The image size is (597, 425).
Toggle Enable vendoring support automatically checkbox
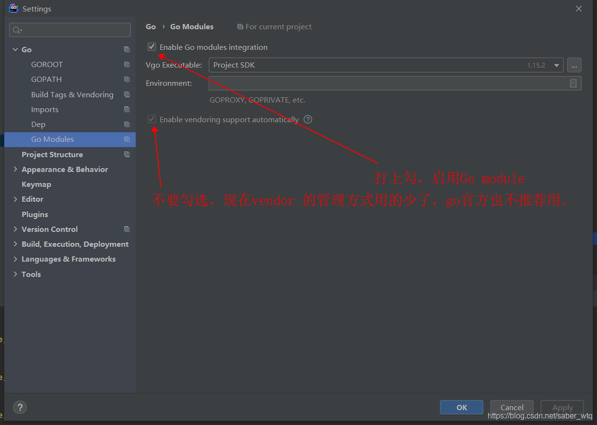tap(152, 119)
